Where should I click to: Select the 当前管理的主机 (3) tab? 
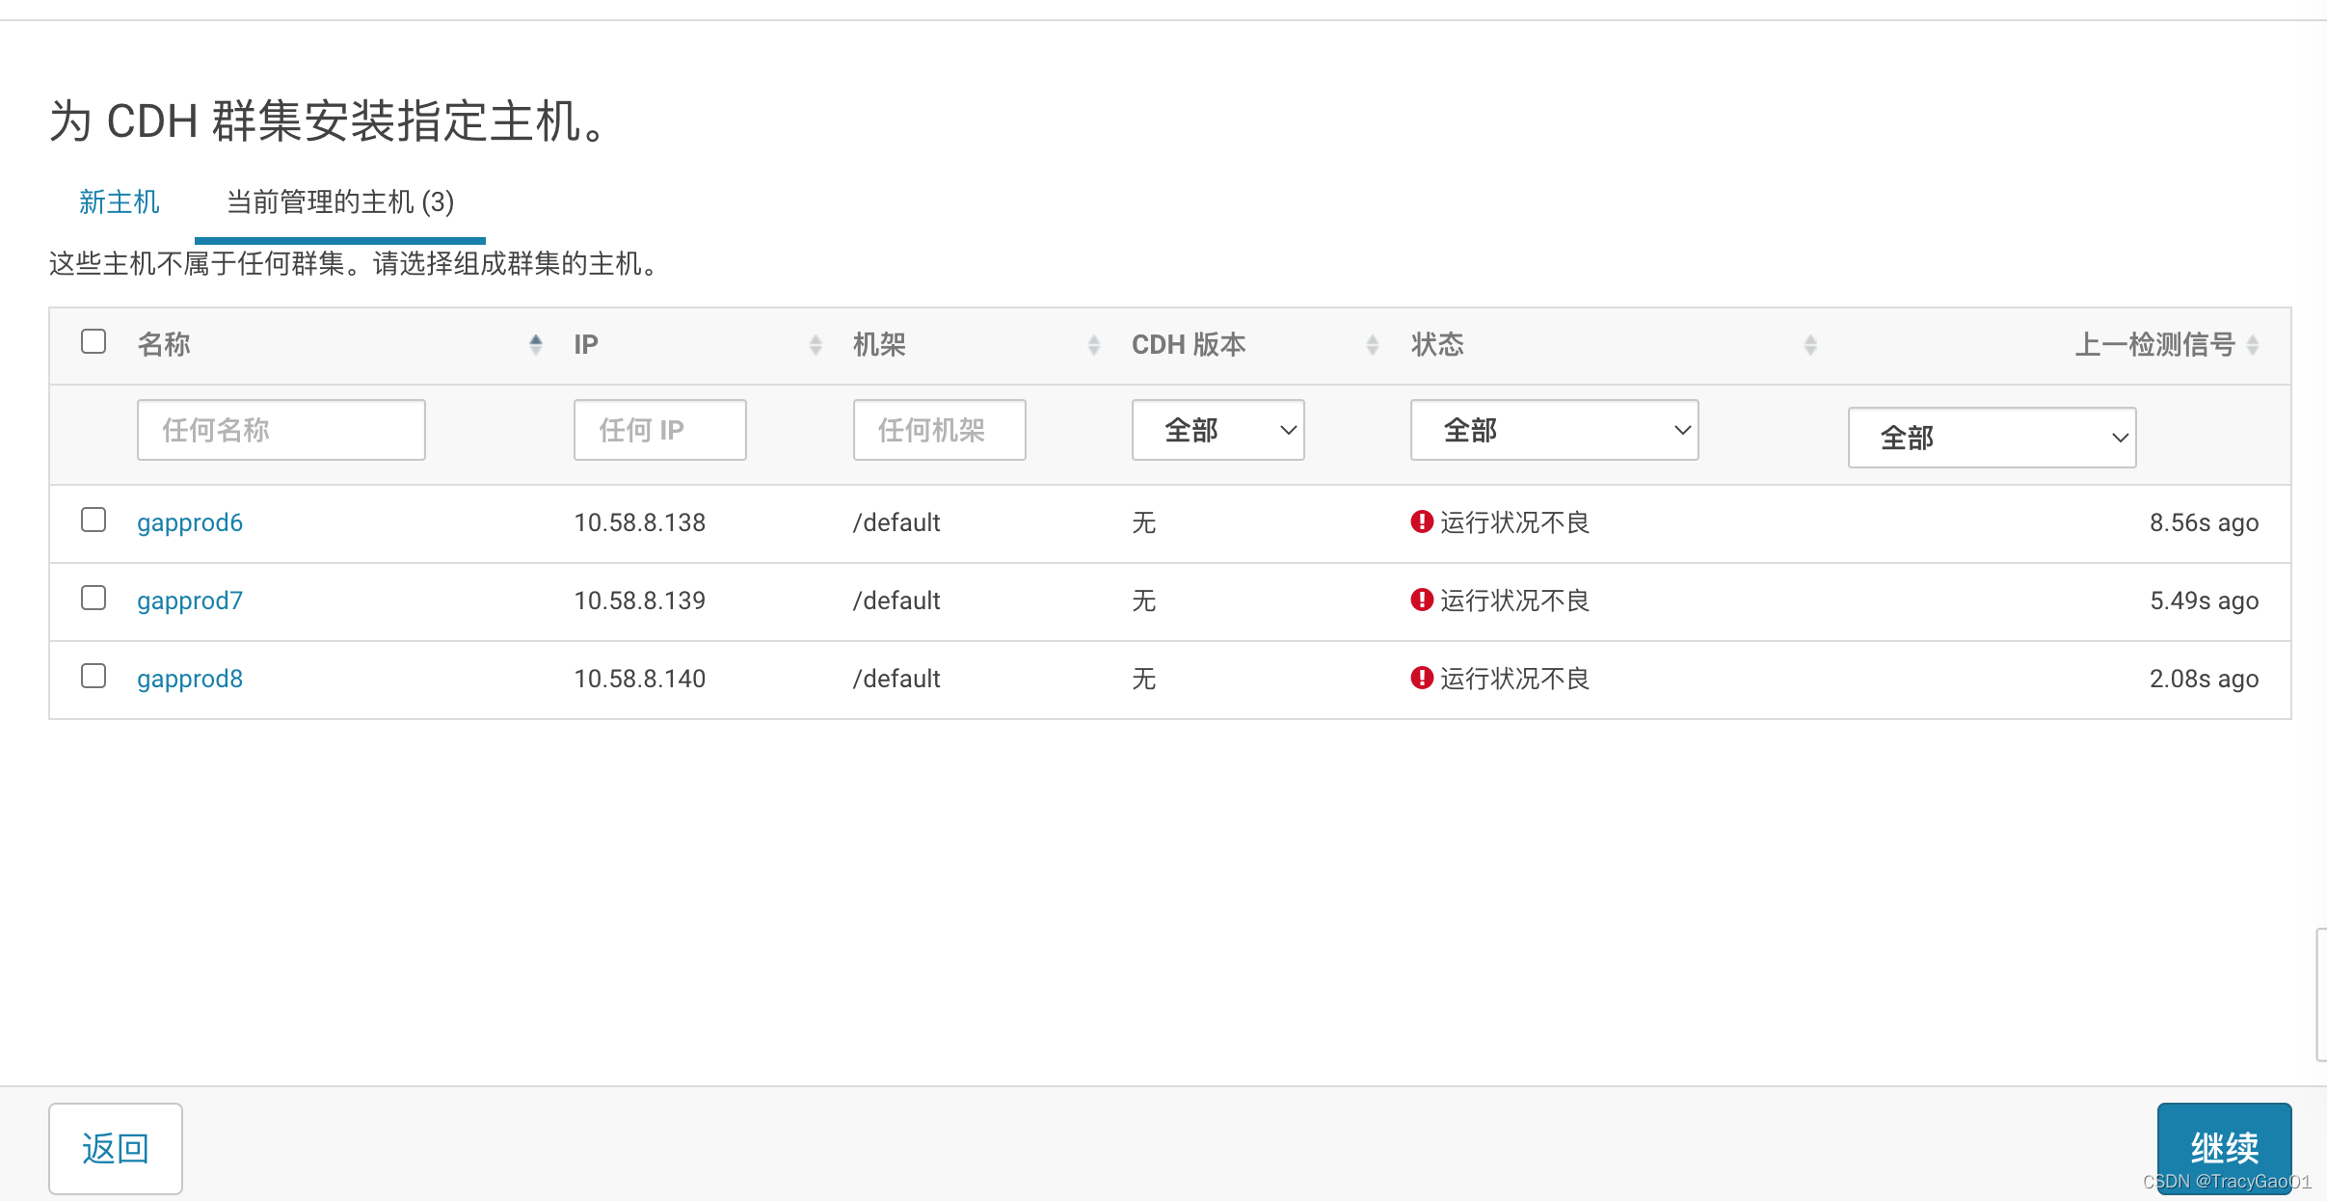tap(340, 202)
